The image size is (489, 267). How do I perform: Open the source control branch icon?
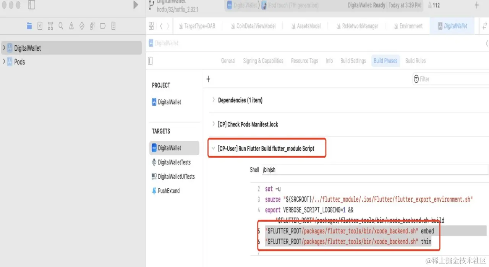click(x=151, y=5)
